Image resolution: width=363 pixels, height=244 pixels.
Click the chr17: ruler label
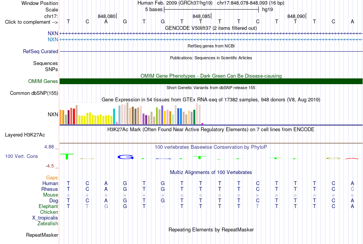pos(51,16)
